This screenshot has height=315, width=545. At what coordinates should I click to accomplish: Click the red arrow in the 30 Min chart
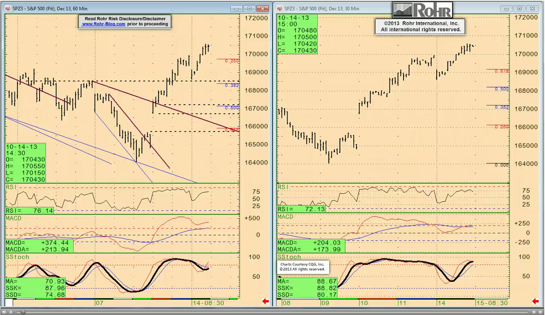point(537,301)
